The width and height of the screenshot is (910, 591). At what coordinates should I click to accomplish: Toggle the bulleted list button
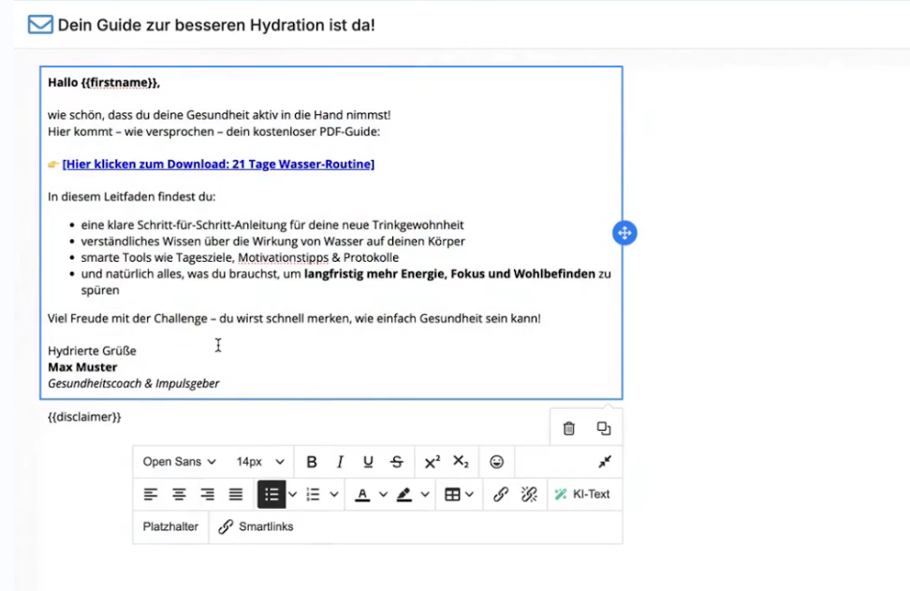click(272, 495)
